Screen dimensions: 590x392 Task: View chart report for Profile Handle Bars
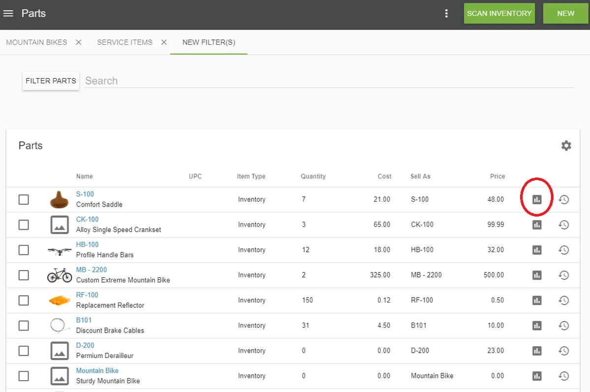click(x=537, y=250)
